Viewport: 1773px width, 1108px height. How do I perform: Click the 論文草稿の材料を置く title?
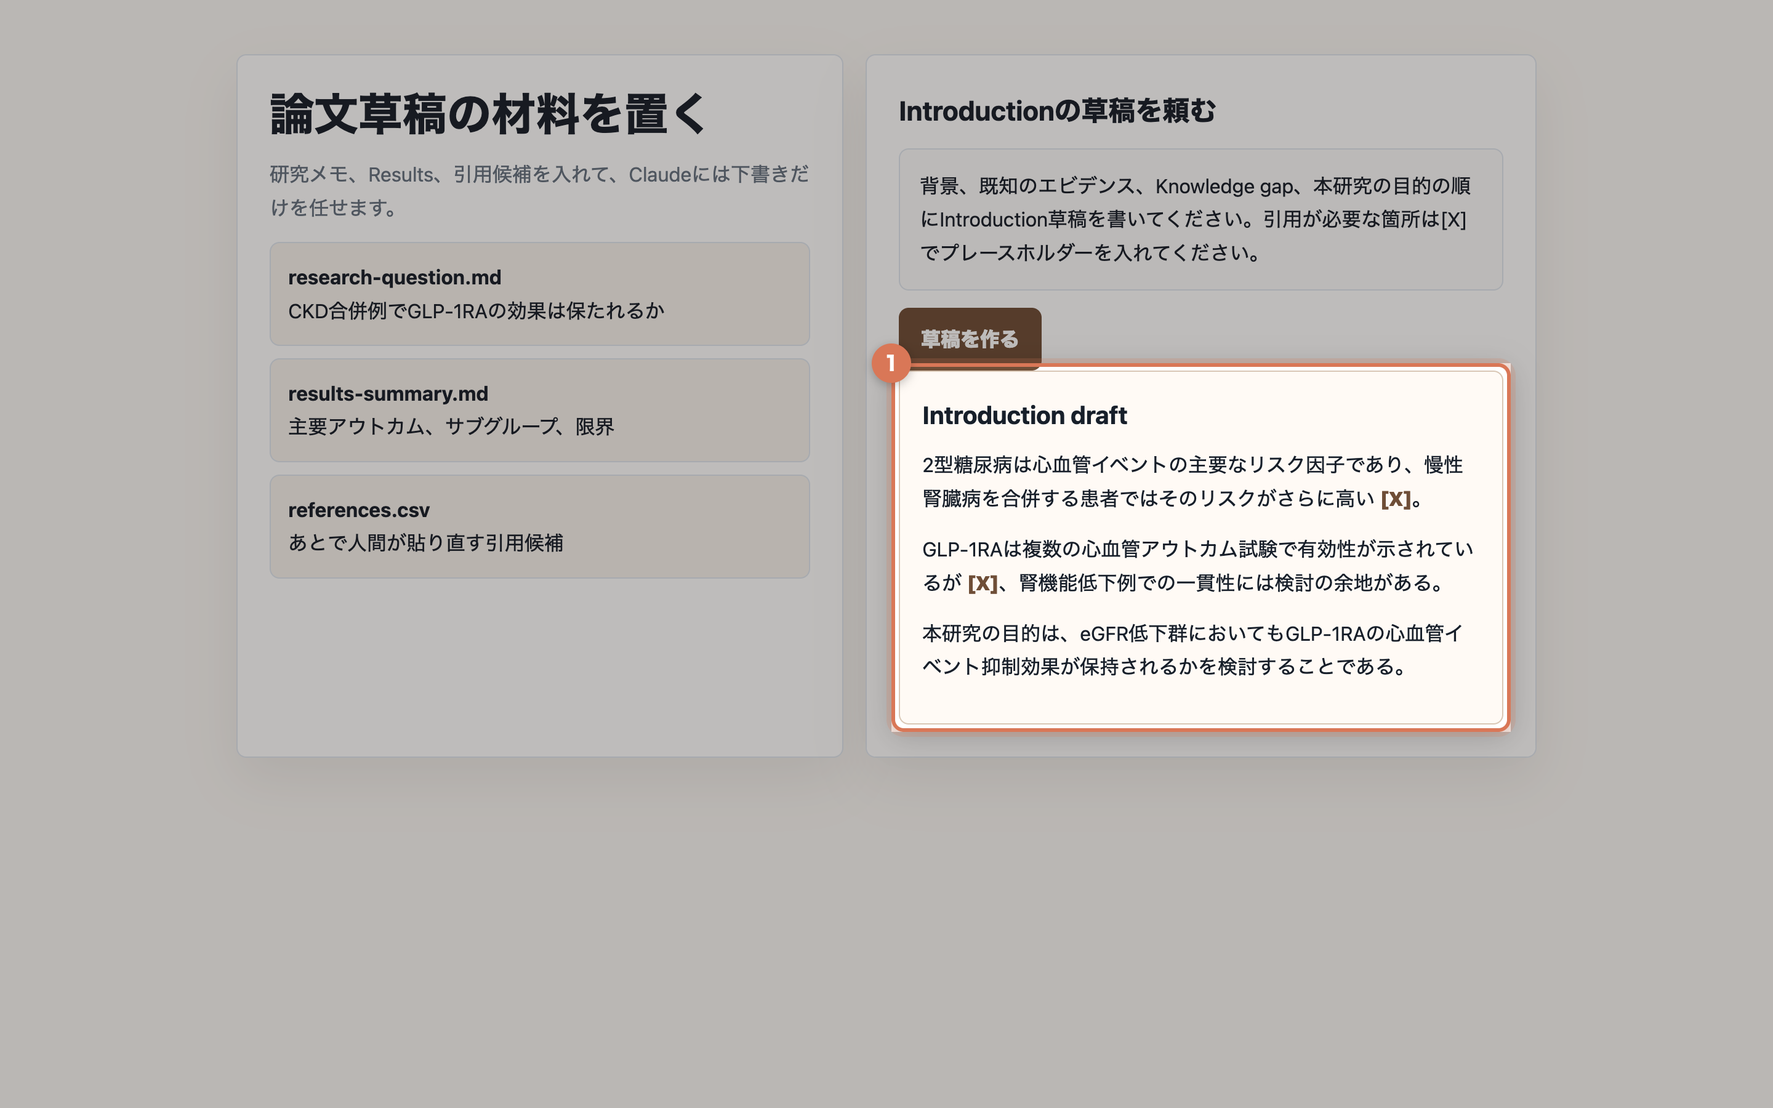(x=488, y=114)
